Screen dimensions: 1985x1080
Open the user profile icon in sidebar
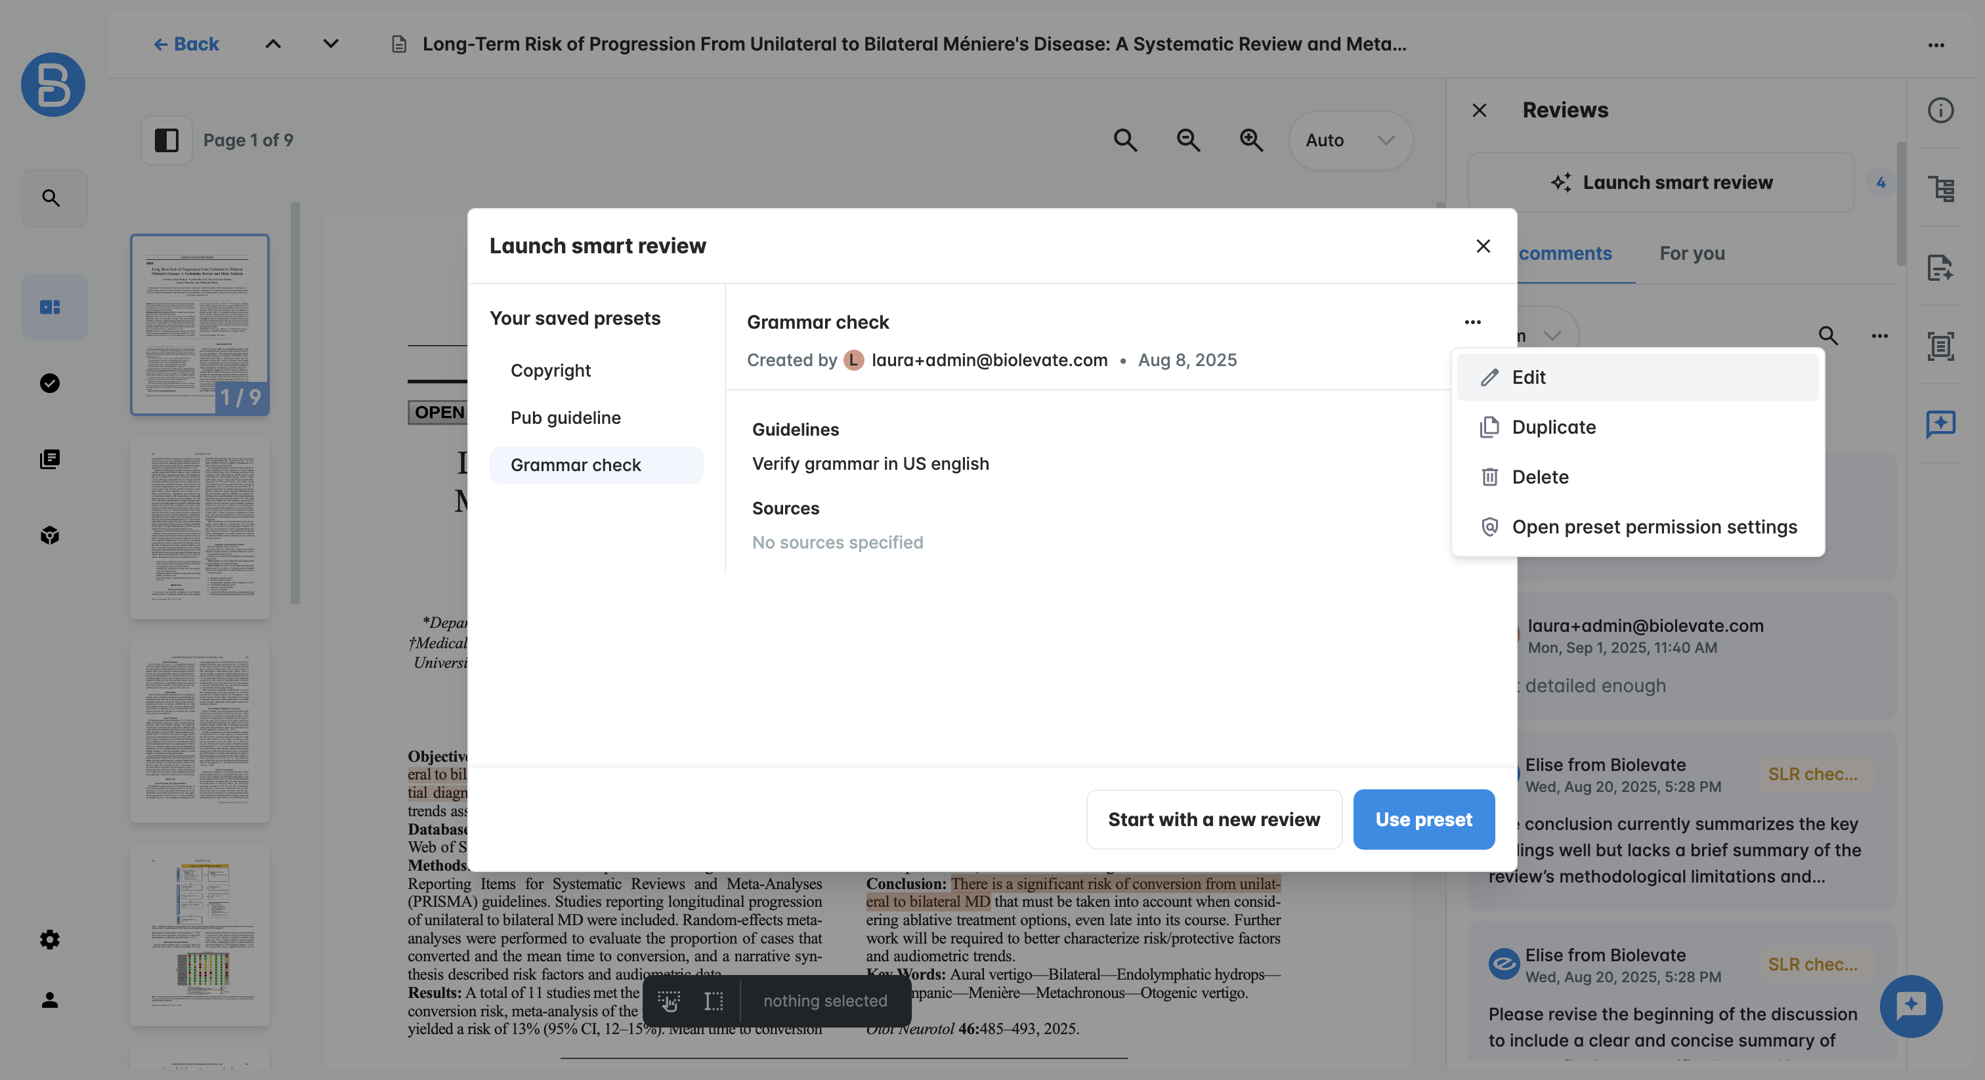[x=50, y=1000]
